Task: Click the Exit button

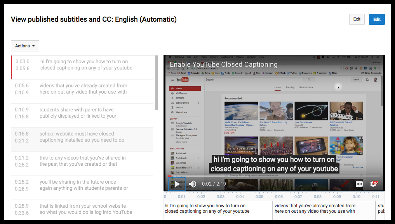Action: (357, 19)
